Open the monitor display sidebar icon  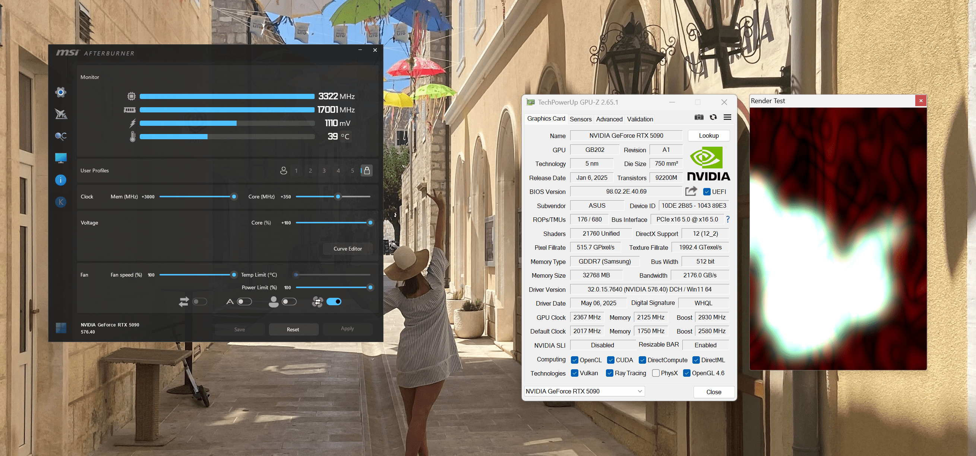pos(61,158)
